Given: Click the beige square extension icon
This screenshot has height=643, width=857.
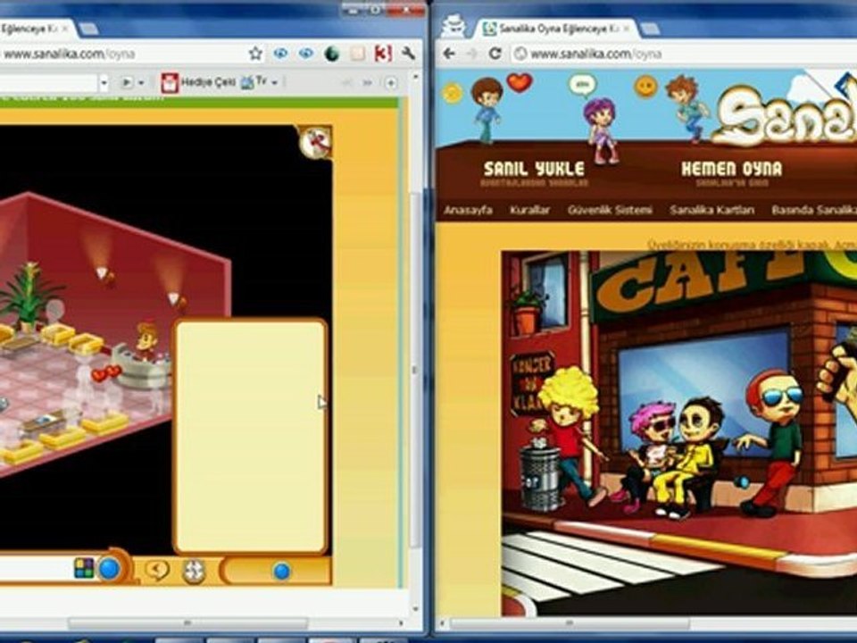Looking at the screenshot, I should coord(357,54).
